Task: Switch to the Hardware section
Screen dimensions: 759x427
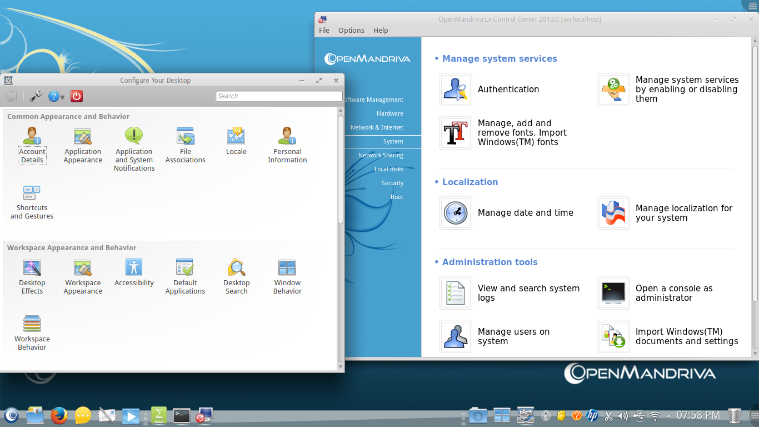Action: pyautogui.click(x=390, y=113)
